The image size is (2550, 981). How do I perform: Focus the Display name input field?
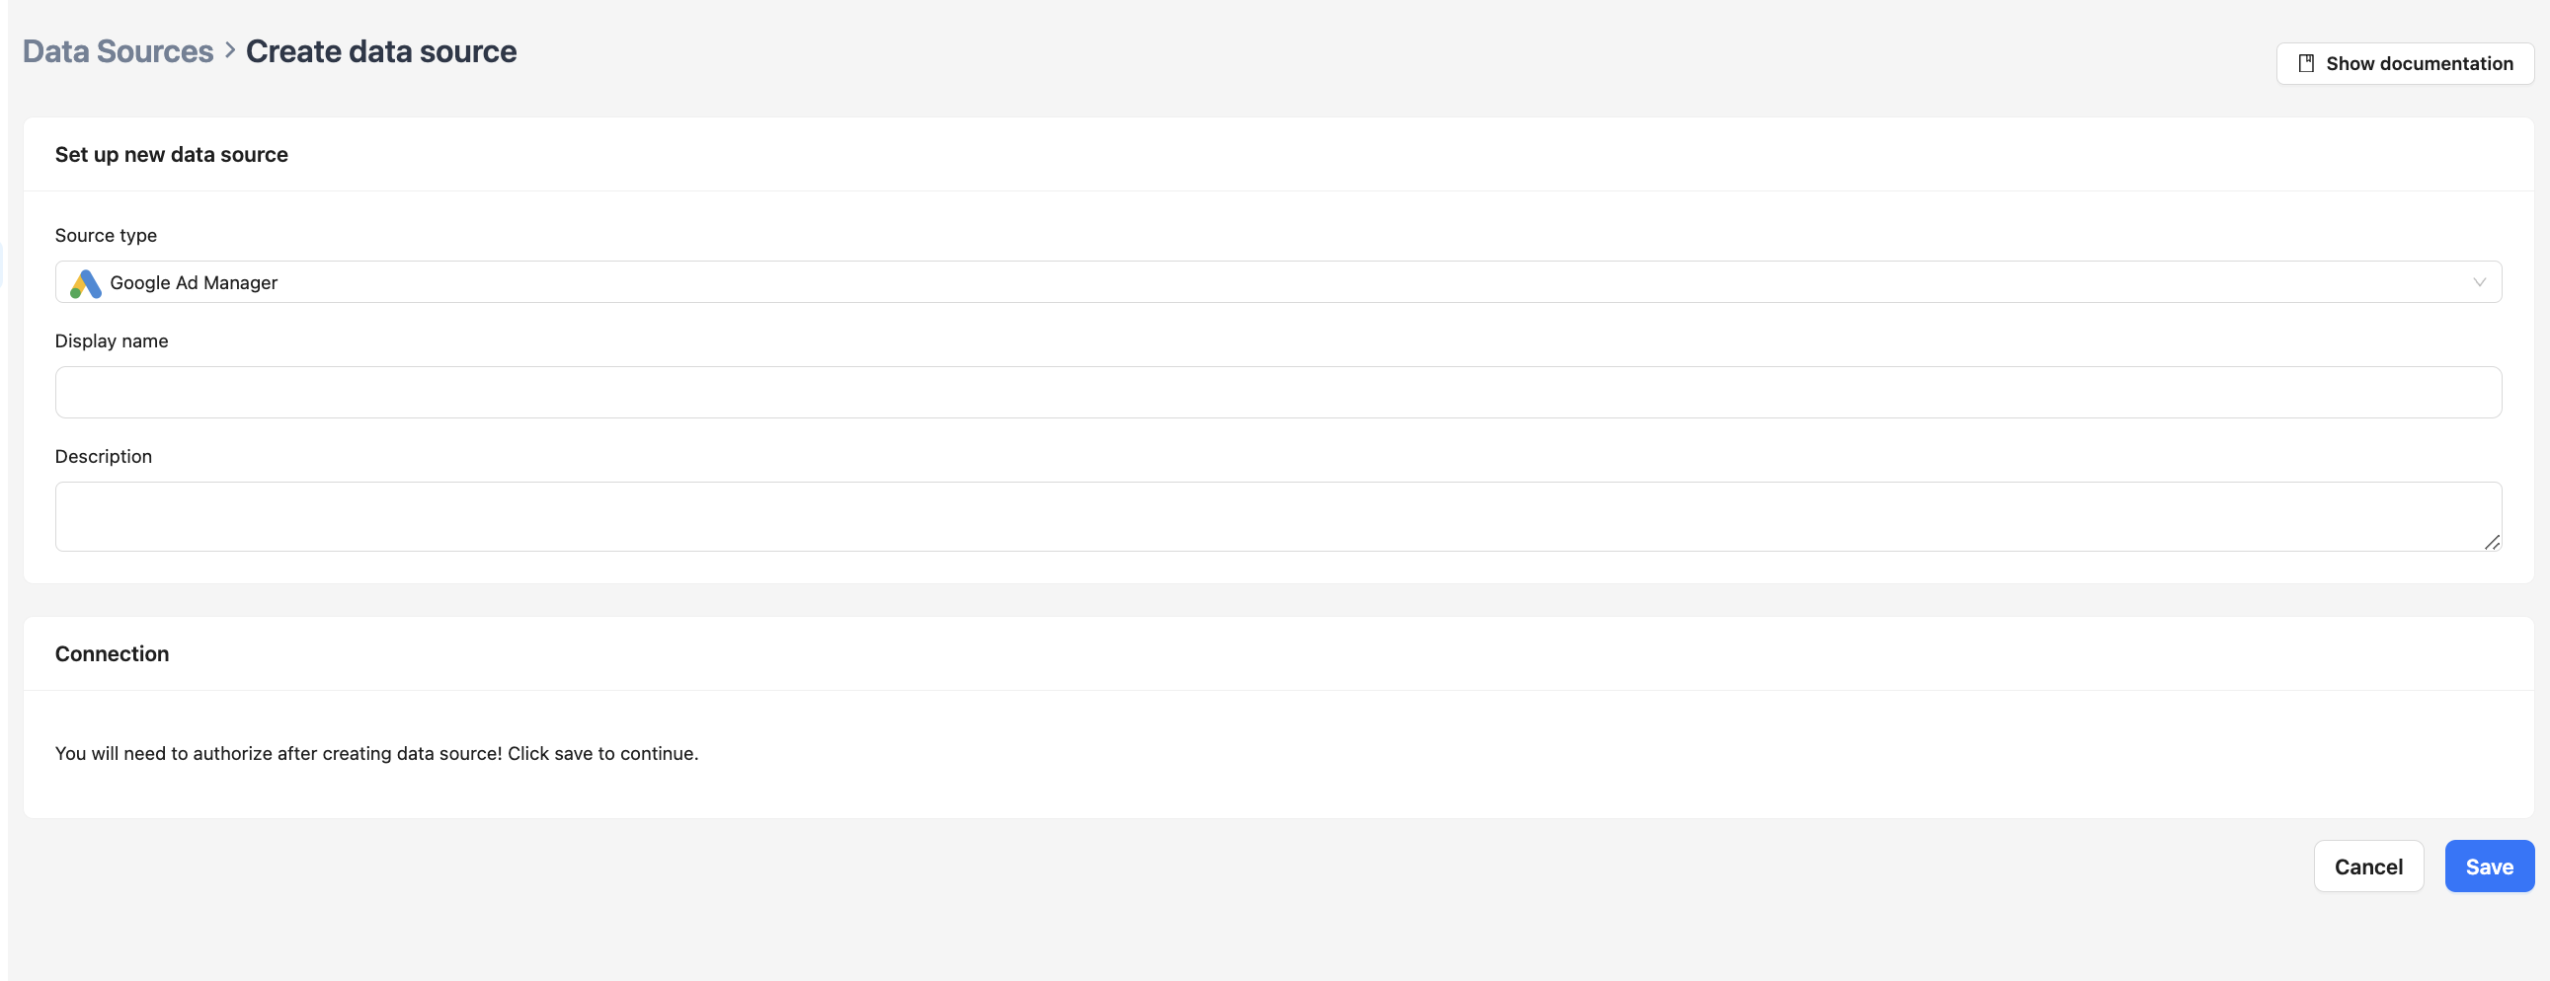coord(1277,393)
